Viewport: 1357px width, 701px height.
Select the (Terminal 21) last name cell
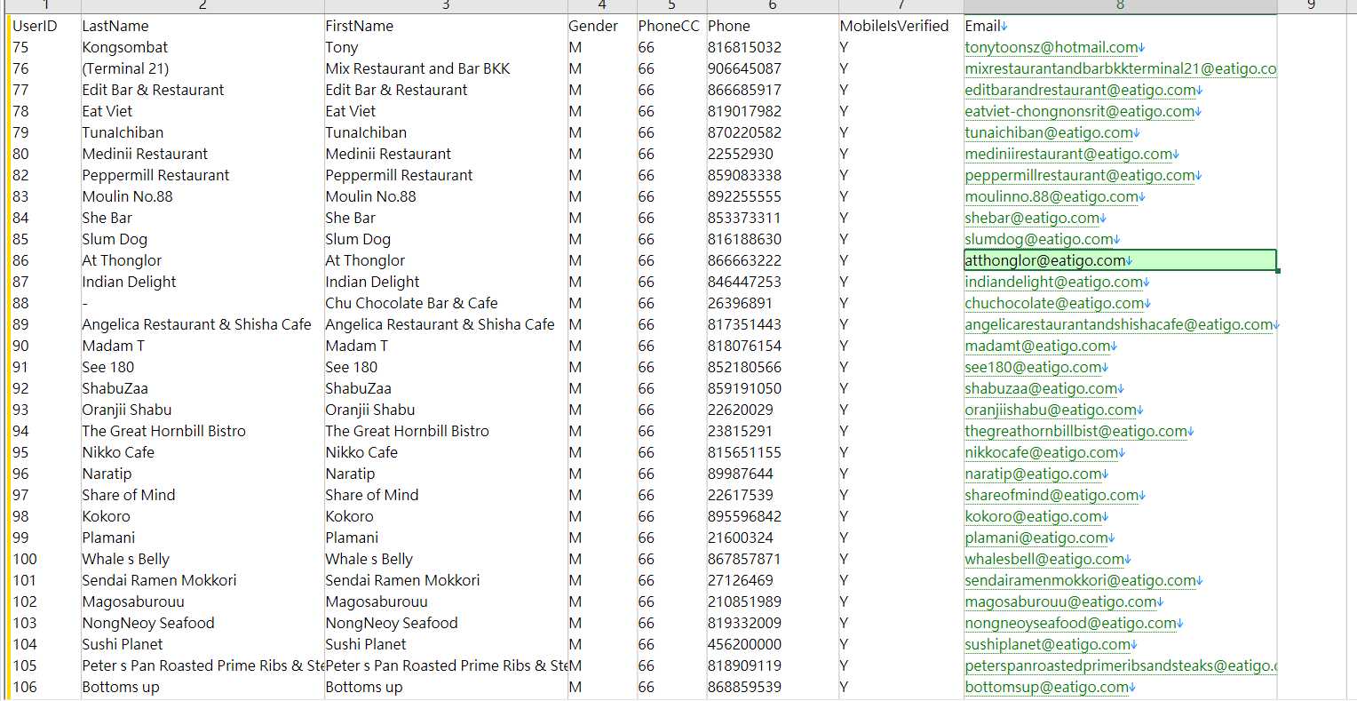pyautogui.click(x=202, y=68)
